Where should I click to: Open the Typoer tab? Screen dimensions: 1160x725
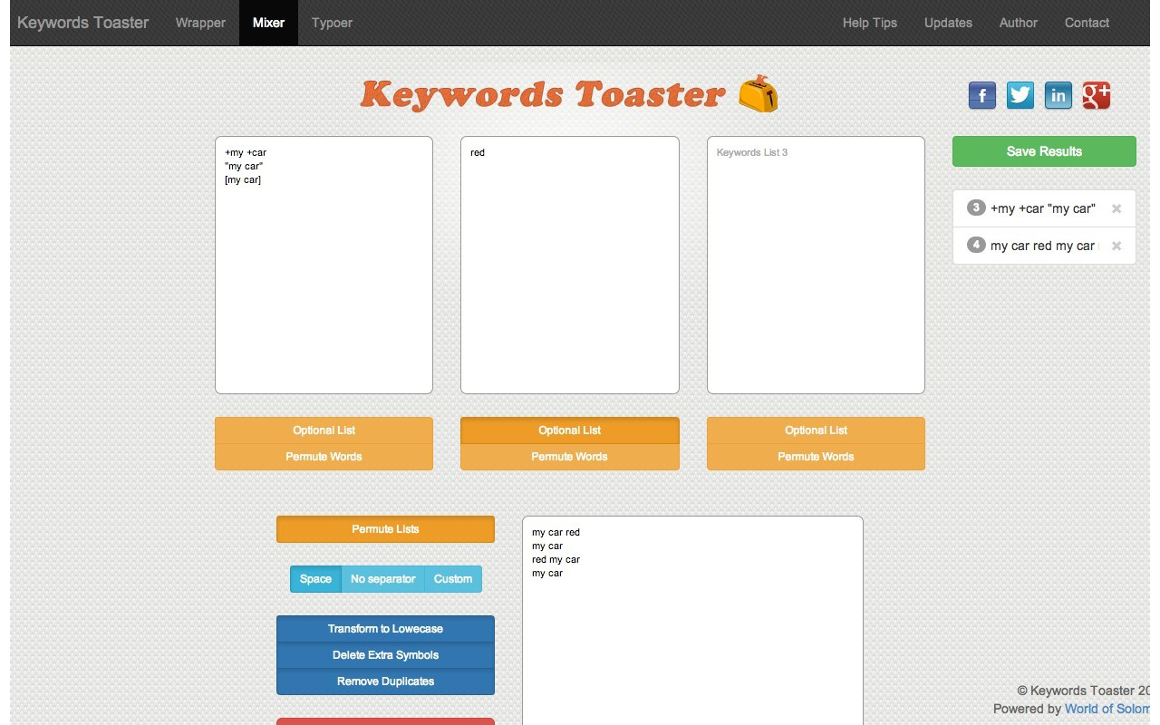[331, 23]
